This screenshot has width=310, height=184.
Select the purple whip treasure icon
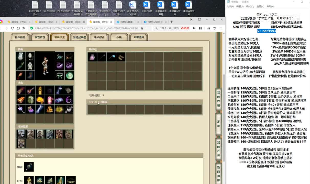click(x=68, y=100)
